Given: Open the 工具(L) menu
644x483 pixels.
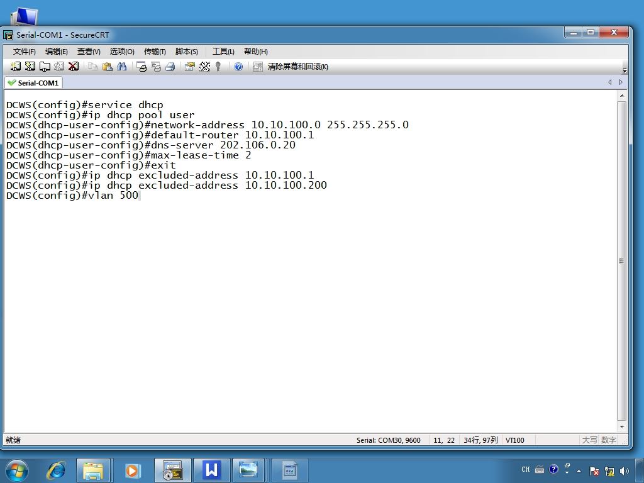Looking at the screenshot, I should pyautogui.click(x=223, y=52).
